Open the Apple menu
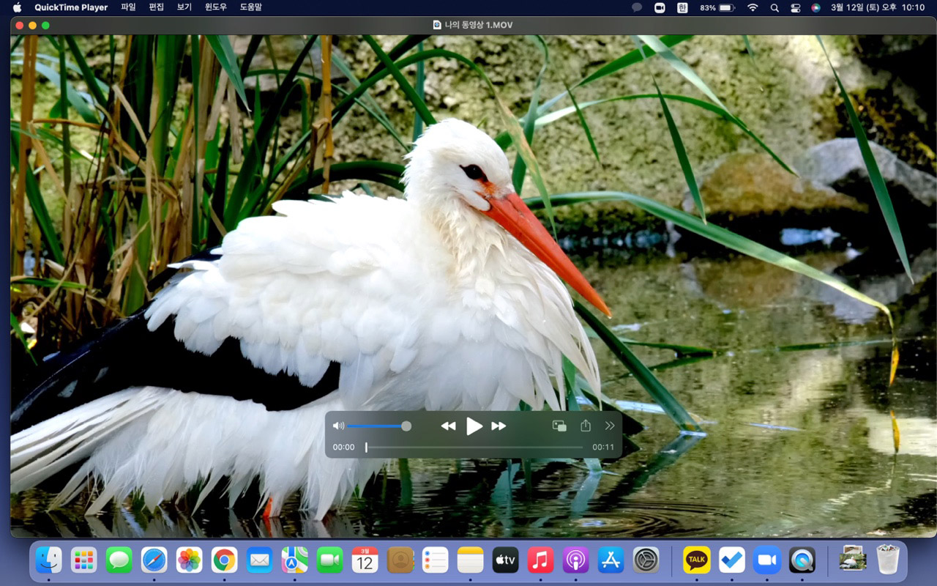The height and width of the screenshot is (586, 937). [18, 7]
